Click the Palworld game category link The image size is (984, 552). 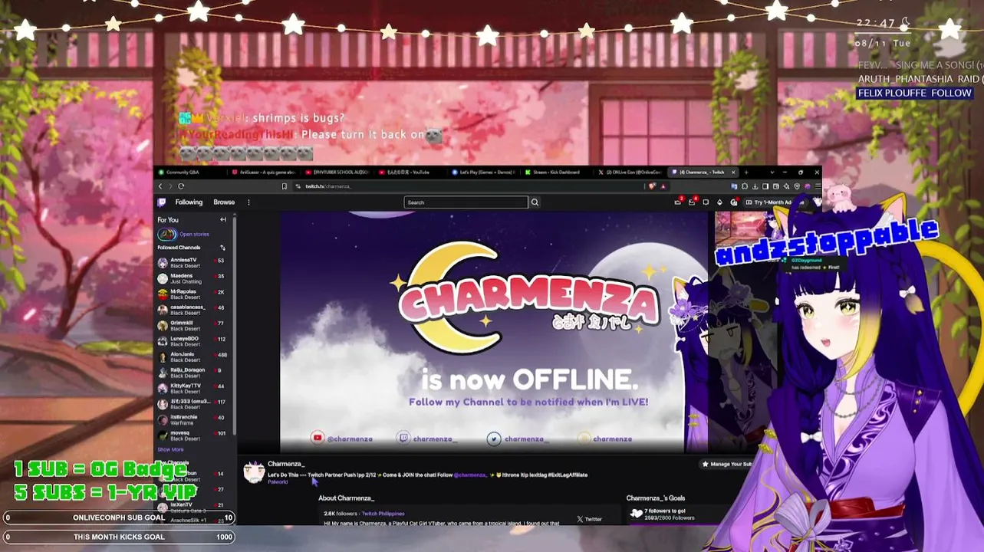(x=278, y=481)
